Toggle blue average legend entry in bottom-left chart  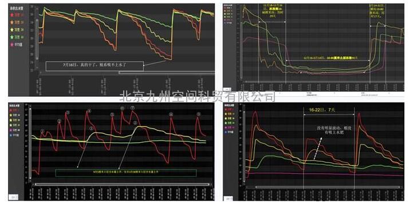coord(15,135)
